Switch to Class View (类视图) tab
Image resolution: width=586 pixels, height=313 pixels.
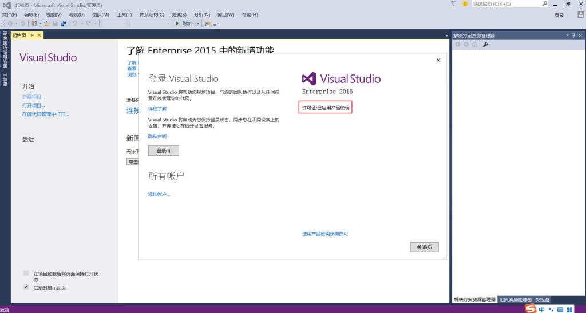tap(542, 300)
